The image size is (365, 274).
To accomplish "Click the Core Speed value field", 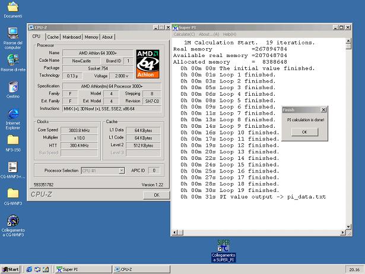I will click(x=79, y=130).
